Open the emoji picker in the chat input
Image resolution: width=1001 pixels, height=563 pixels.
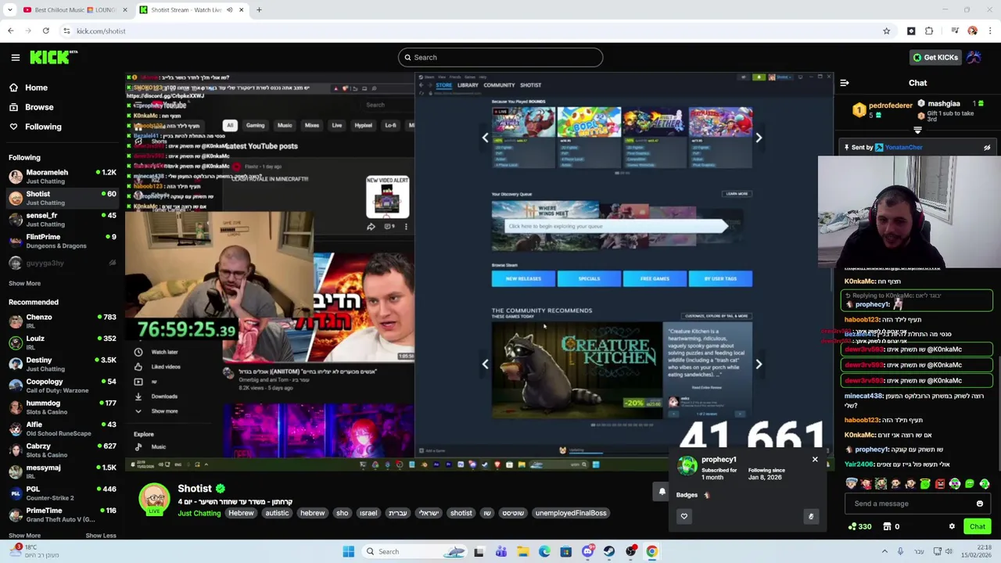980,504
